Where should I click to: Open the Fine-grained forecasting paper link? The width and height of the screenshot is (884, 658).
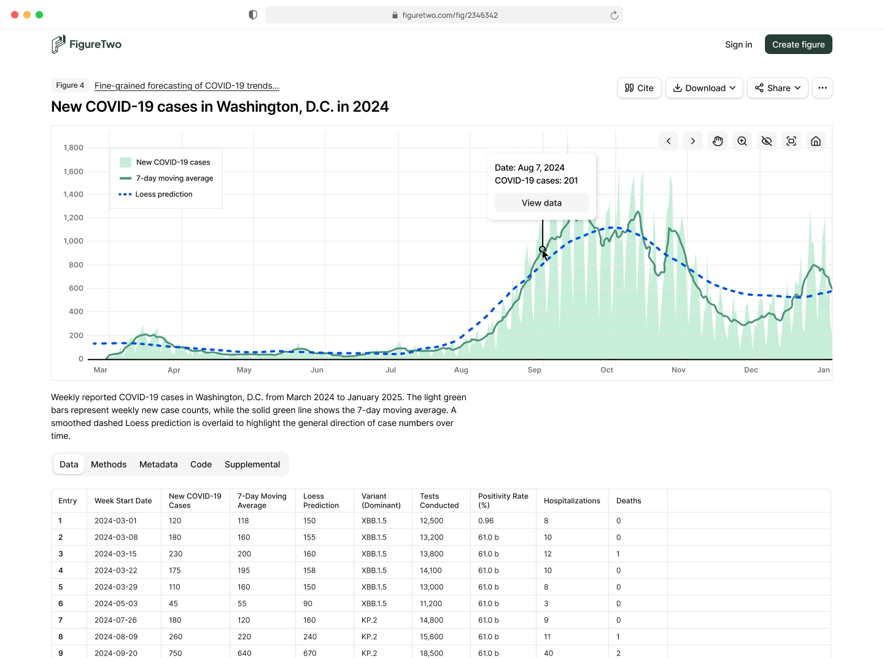click(x=187, y=86)
